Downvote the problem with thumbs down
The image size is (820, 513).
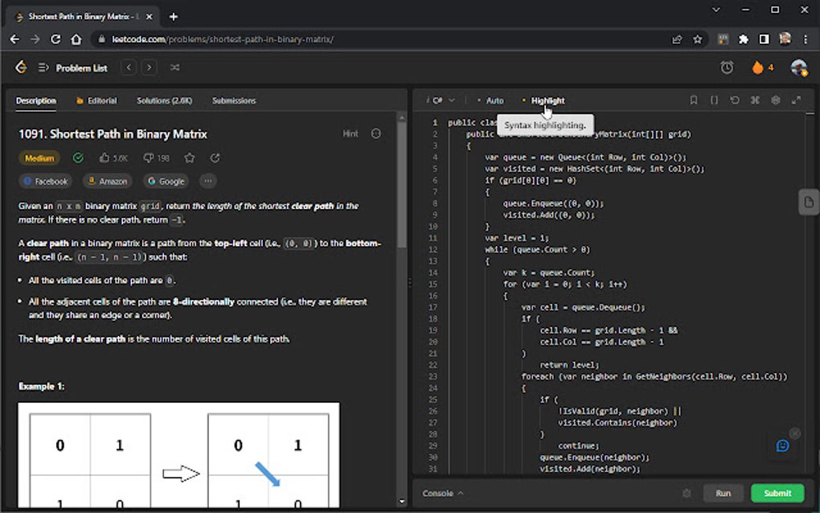point(148,158)
